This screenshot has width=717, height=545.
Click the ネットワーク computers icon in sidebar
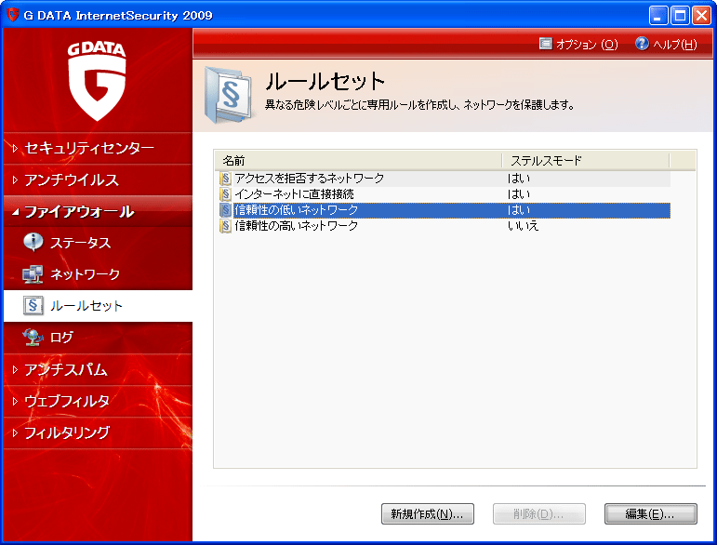point(33,274)
